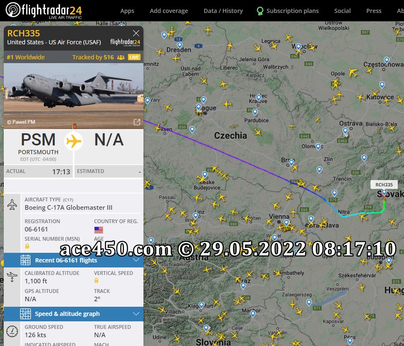The image size is (404, 346).
Task: Open the Add coverage page
Action: pyautogui.click(x=169, y=11)
